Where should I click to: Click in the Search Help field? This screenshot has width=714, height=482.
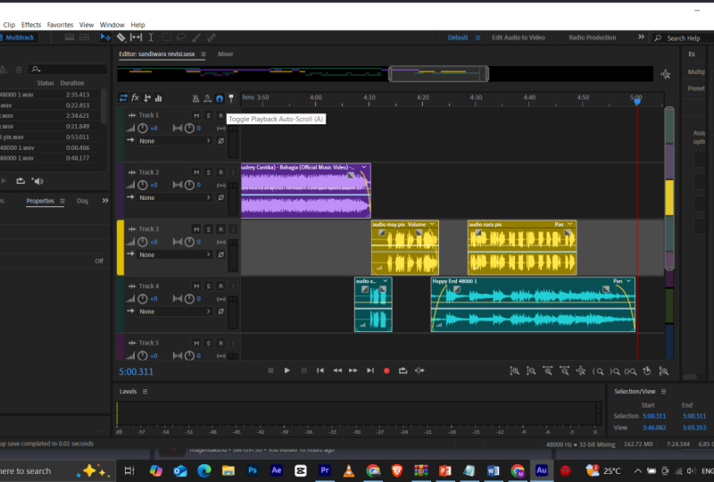[683, 38]
